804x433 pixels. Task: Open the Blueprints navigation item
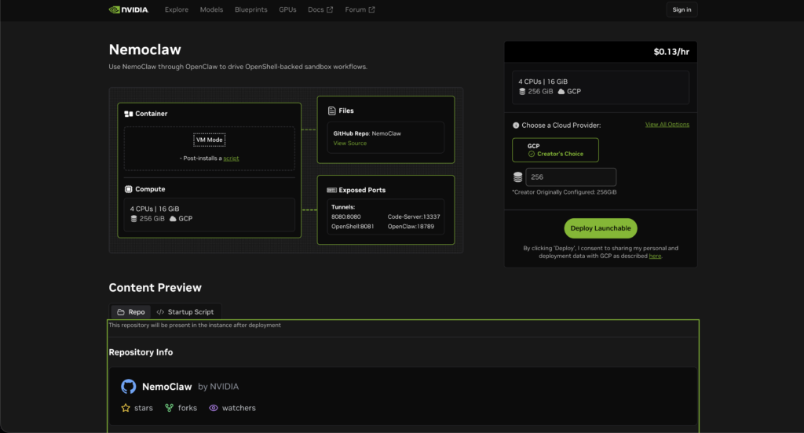click(250, 9)
